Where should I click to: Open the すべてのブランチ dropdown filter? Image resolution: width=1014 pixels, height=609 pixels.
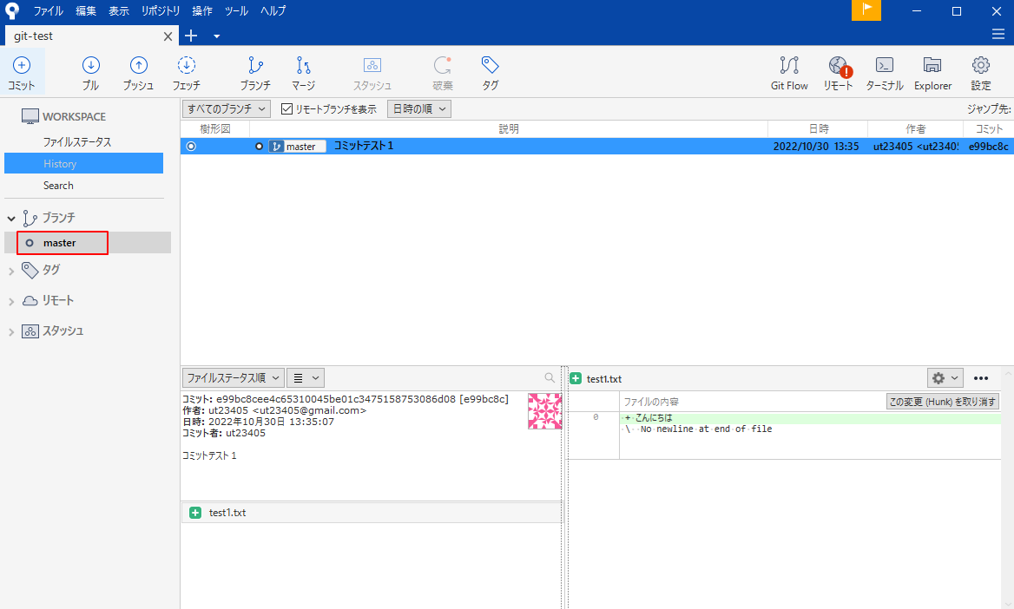click(226, 109)
